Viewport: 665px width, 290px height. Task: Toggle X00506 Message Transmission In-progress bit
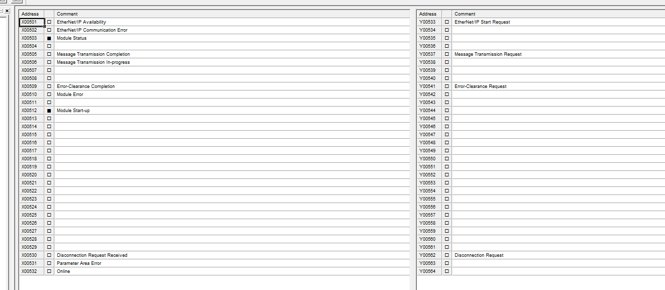click(49, 62)
